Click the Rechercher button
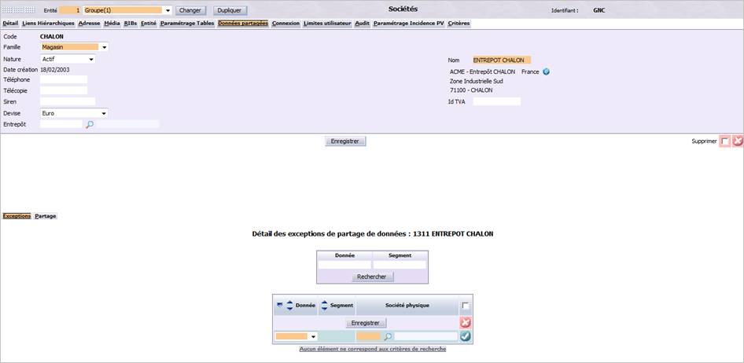 point(373,277)
